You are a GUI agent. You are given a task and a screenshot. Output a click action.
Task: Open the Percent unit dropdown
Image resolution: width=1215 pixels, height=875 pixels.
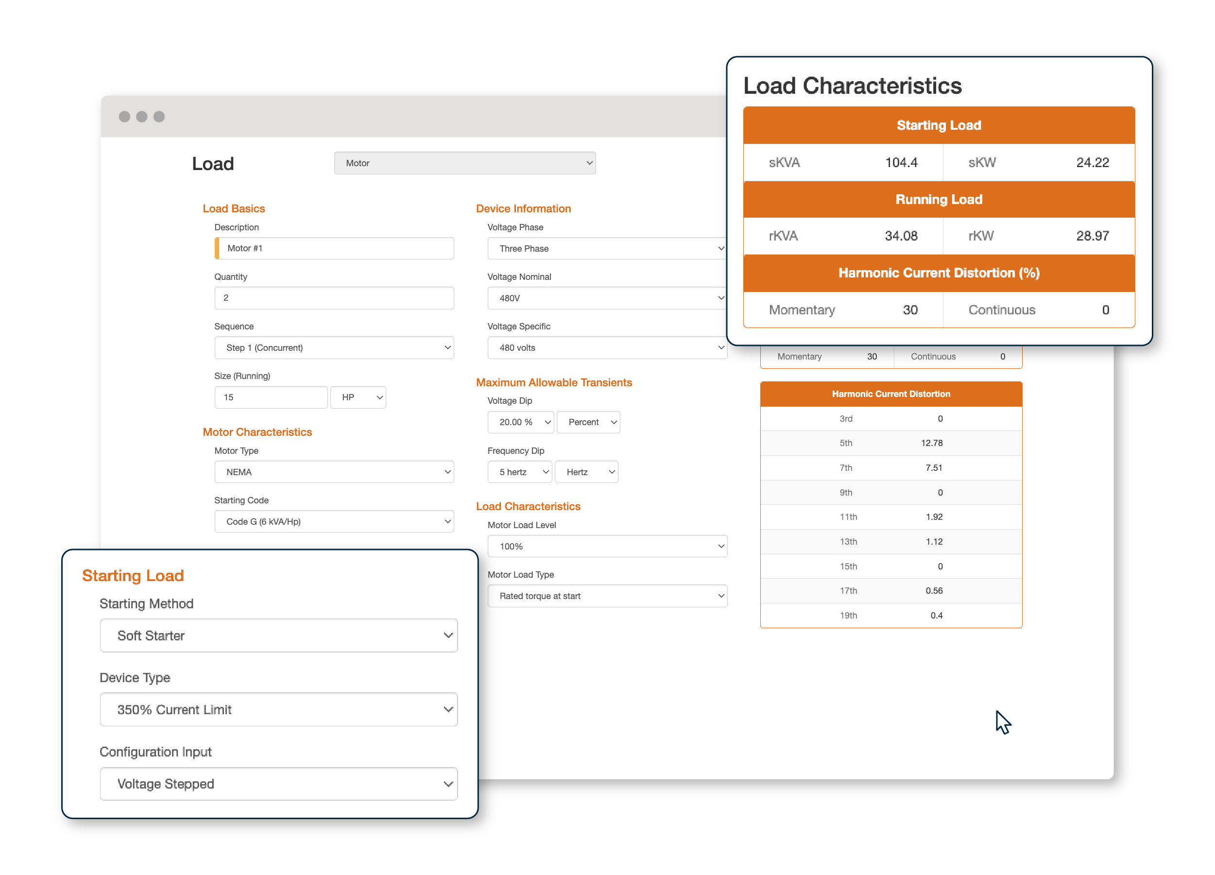pyautogui.click(x=588, y=422)
